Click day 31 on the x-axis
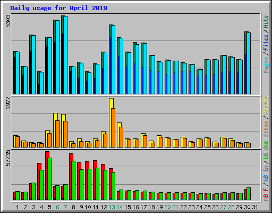 pyautogui.click(x=255, y=207)
